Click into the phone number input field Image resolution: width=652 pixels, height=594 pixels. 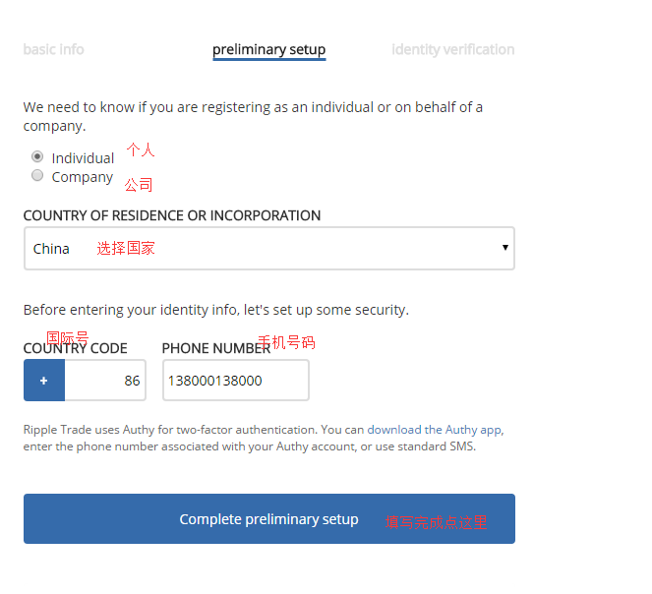click(x=236, y=381)
